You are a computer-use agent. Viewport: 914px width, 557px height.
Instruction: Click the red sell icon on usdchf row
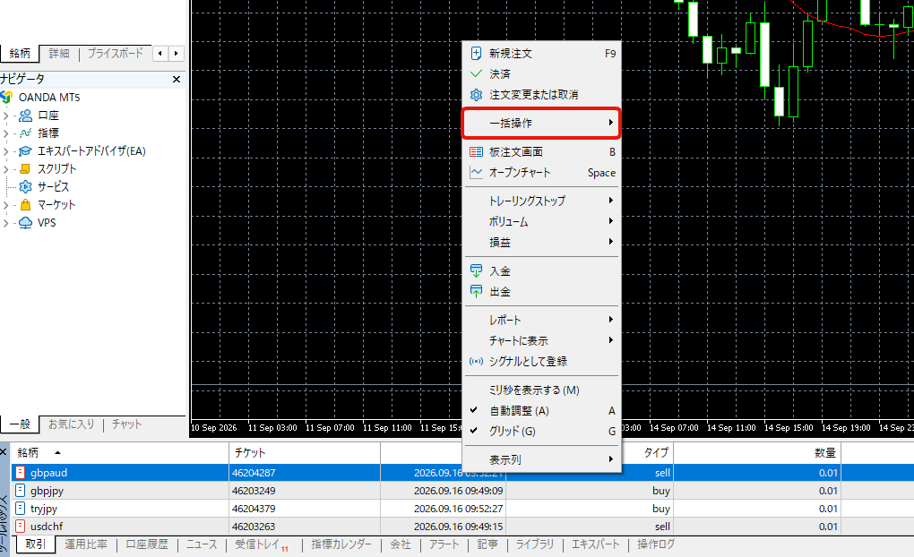click(21, 527)
